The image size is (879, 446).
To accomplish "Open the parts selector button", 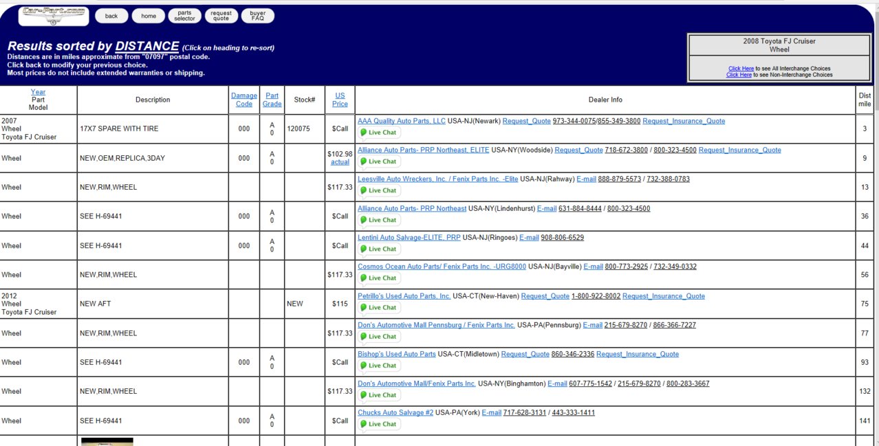I will [184, 16].
